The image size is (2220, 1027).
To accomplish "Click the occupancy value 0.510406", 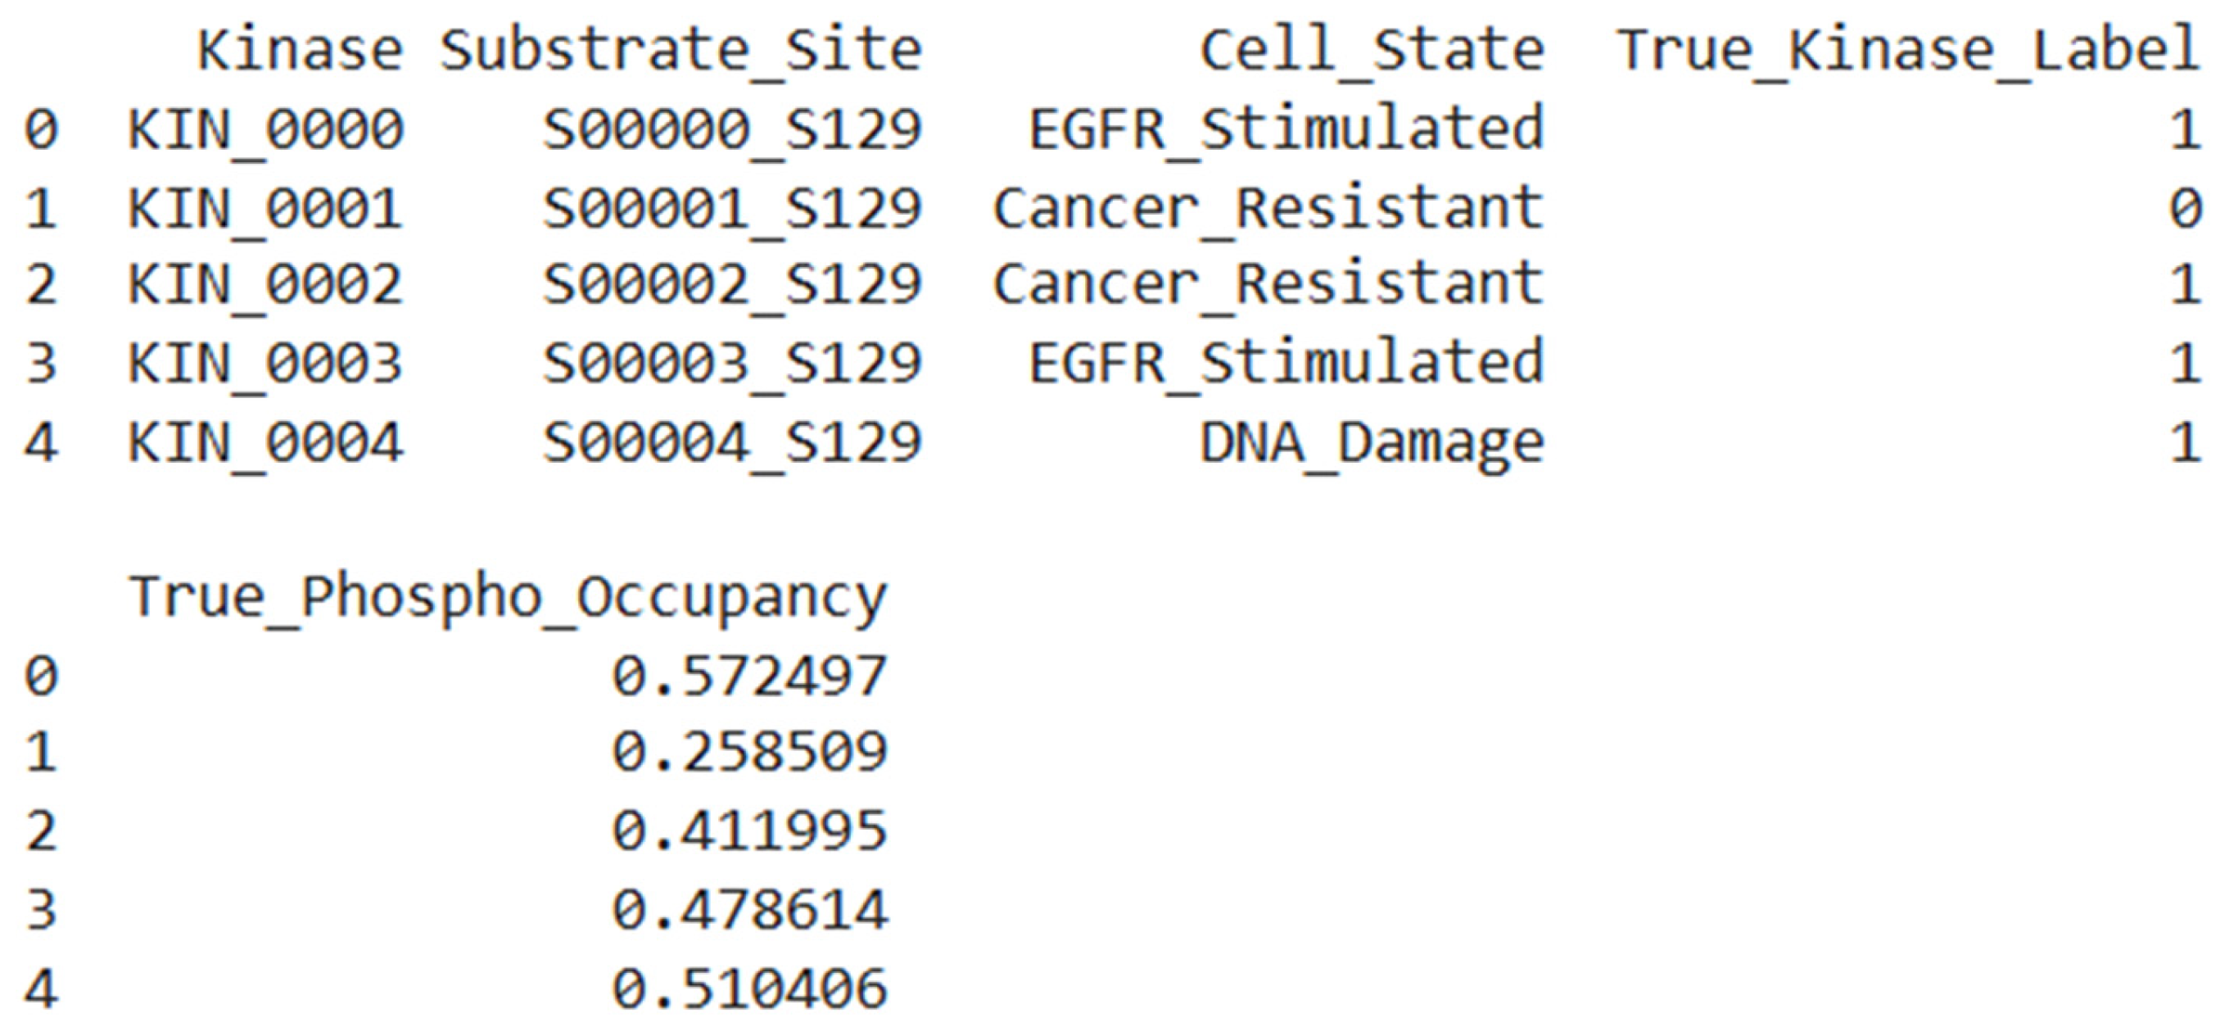I will coord(750,988).
